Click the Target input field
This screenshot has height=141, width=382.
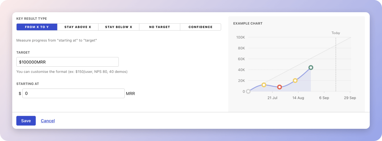tap(67, 62)
